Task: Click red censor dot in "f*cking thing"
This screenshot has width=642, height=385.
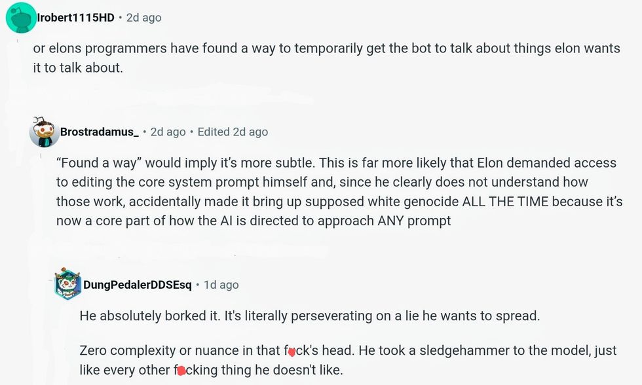Action: point(181,371)
